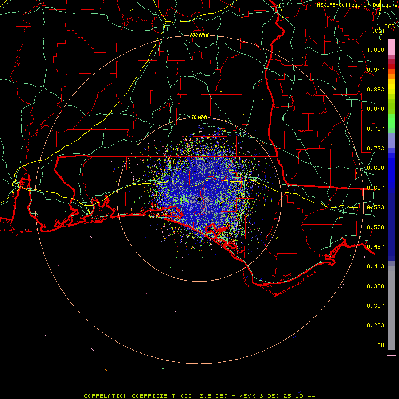Image resolution: width=399 pixels, height=399 pixels.
Task: Click the 0.947 legend value
Action: tap(376, 70)
